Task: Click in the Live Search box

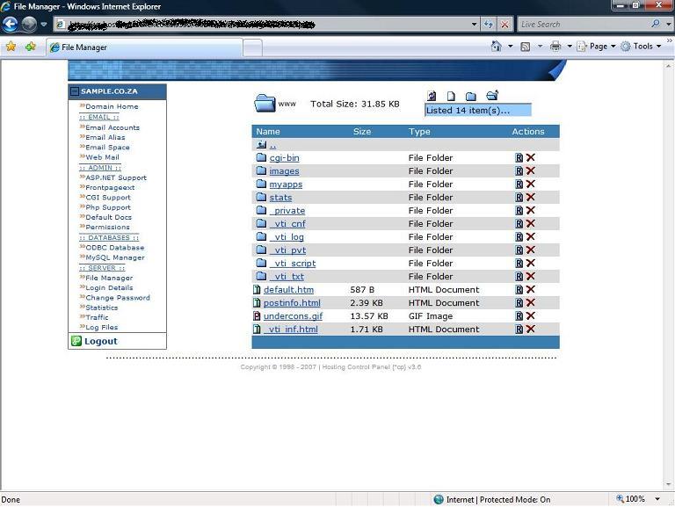Action: 583,25
